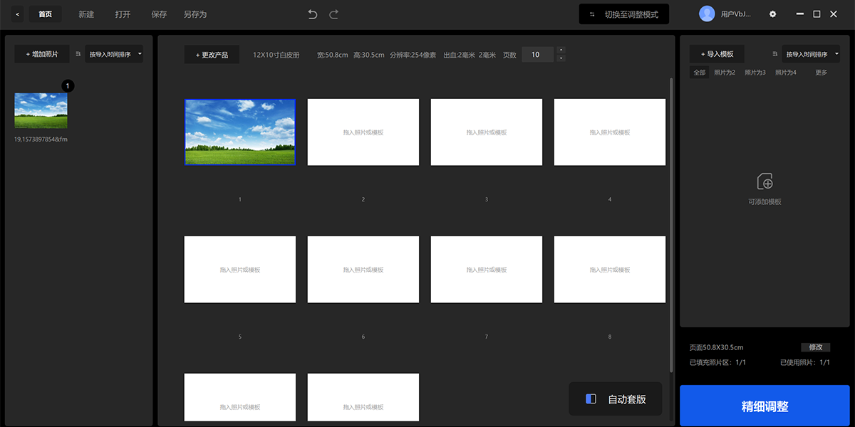The height and width of the screenshot is (427, 855).
Task: Click 精细调整 fine adjust button
Action: [x=765, y=406]
